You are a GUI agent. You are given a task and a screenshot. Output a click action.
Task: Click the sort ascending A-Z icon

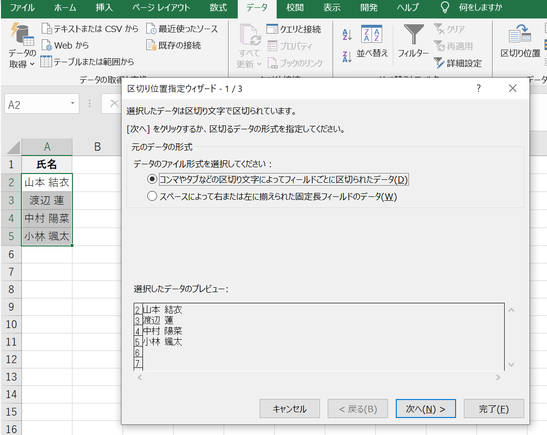point(347,35)
